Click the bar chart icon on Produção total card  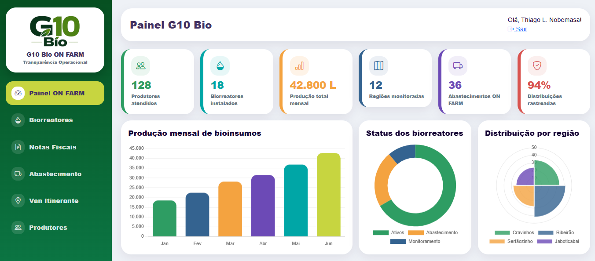[x=299, y=66]
